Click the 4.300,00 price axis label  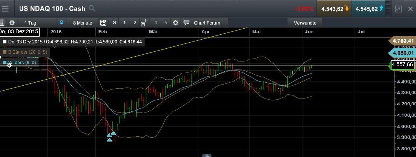406,92
